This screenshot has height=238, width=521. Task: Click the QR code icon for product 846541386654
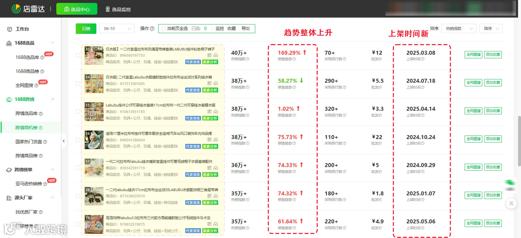(x=209, y=140)
